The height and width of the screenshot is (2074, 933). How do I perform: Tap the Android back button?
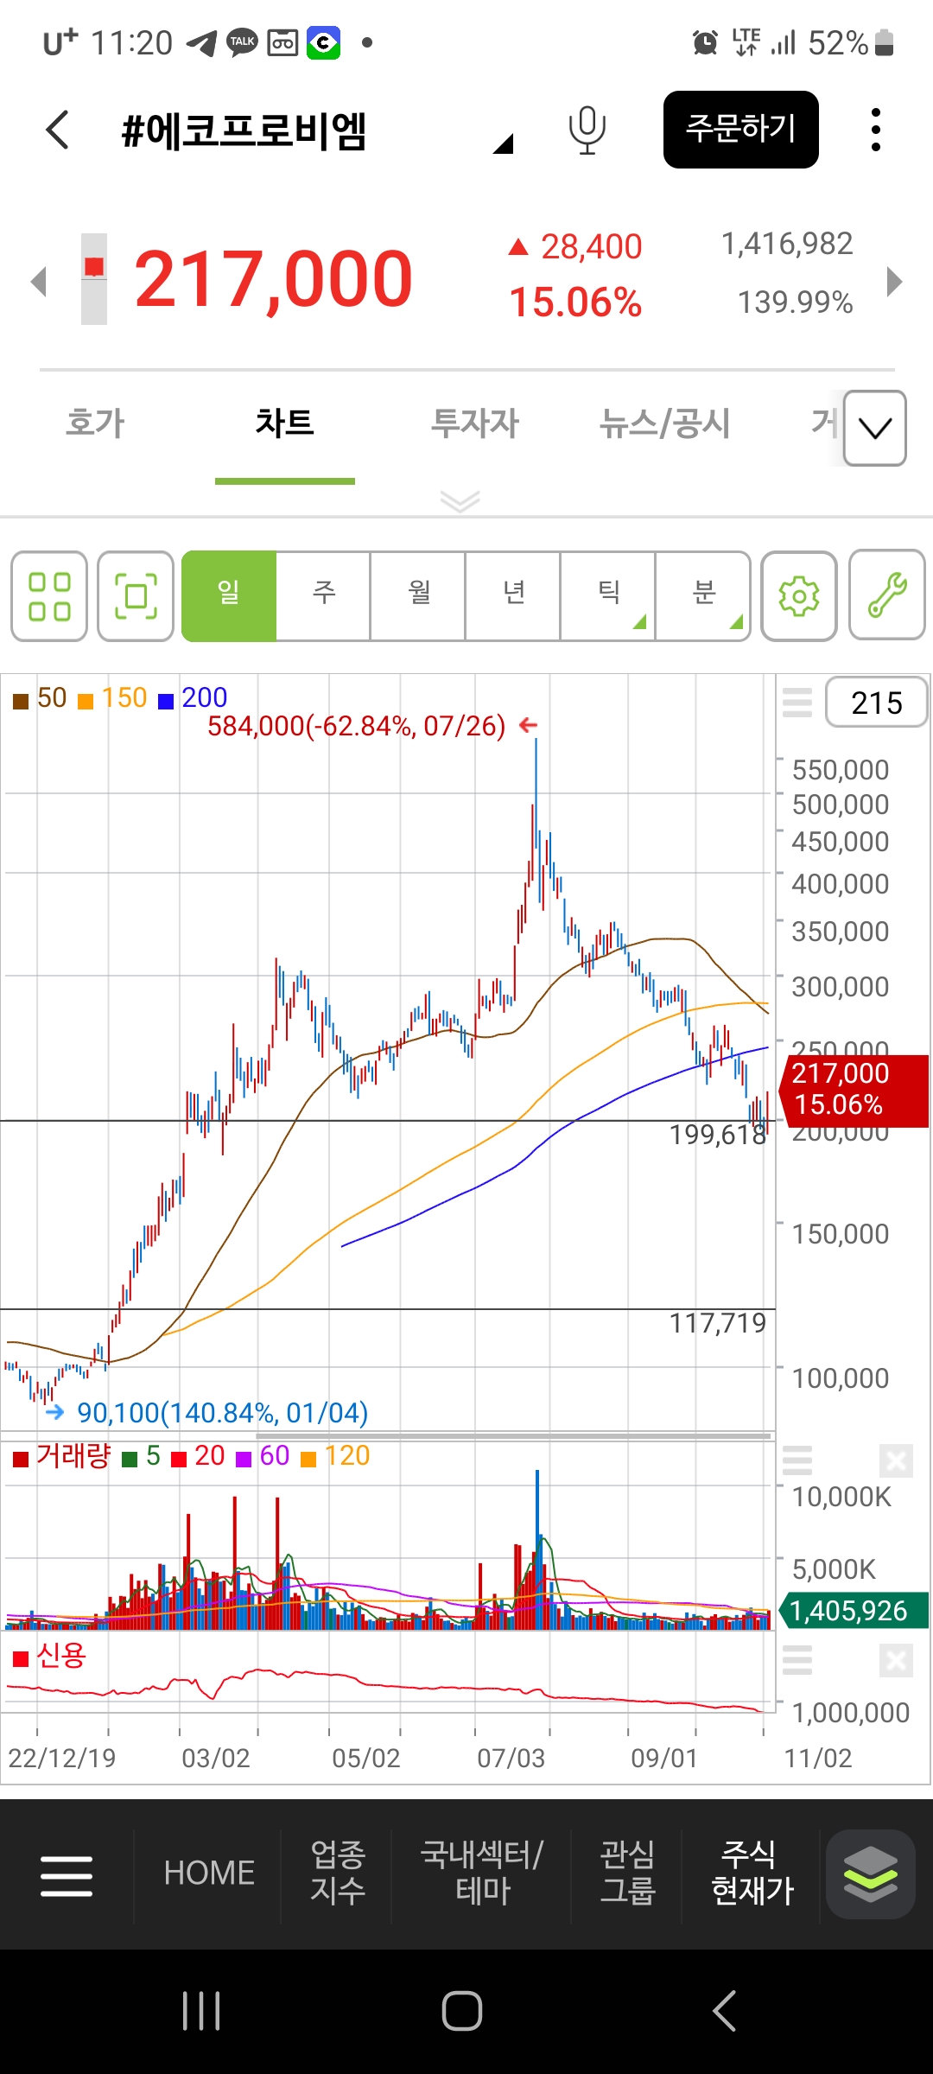724,2011
